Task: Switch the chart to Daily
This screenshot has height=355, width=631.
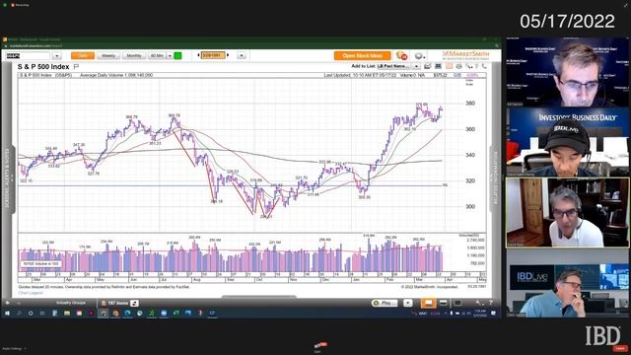Action: click(x=83, y=55)
